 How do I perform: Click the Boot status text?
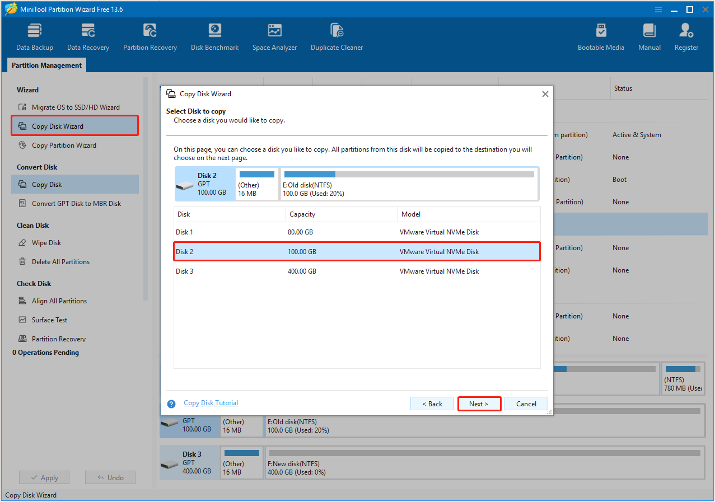point(620,180)
